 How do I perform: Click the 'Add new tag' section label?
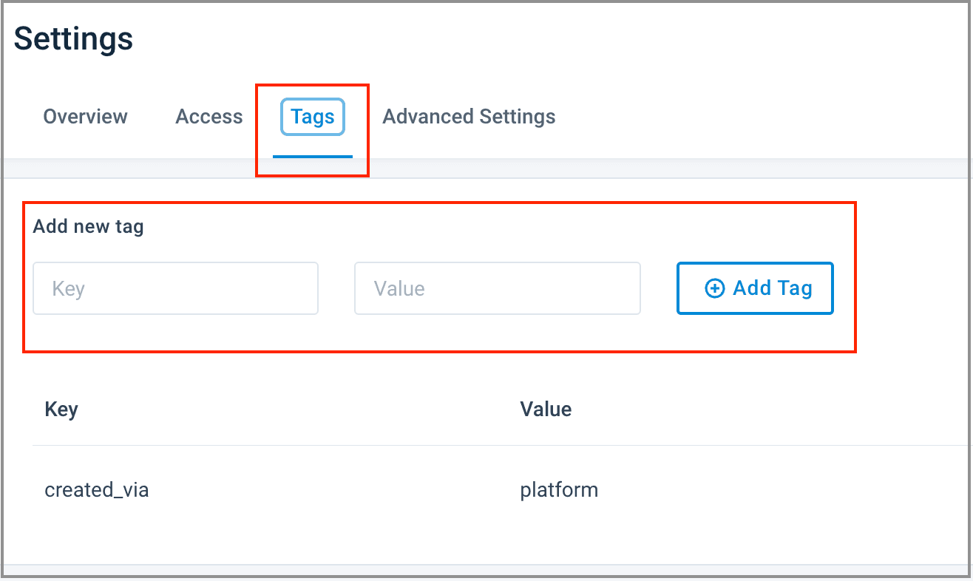coord(88,226)
